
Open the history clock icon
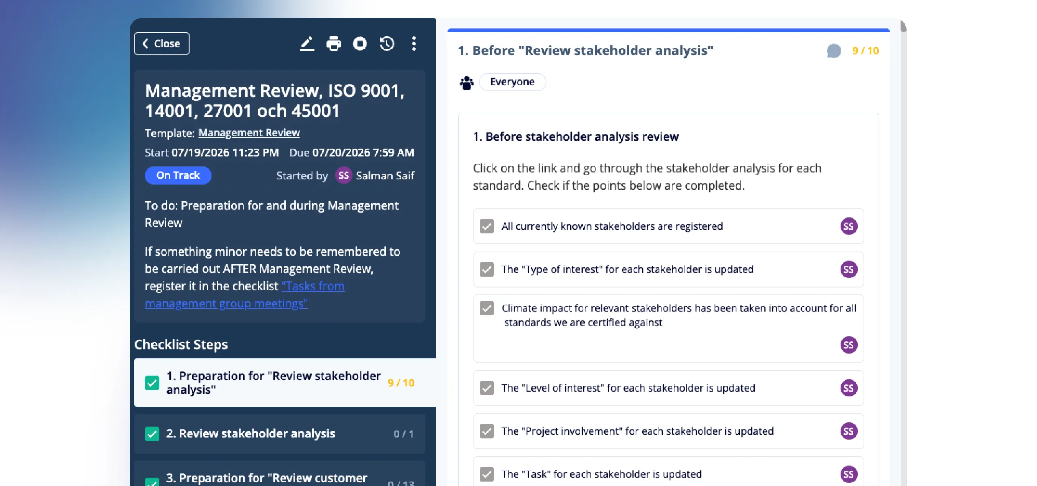pos(387,43)
